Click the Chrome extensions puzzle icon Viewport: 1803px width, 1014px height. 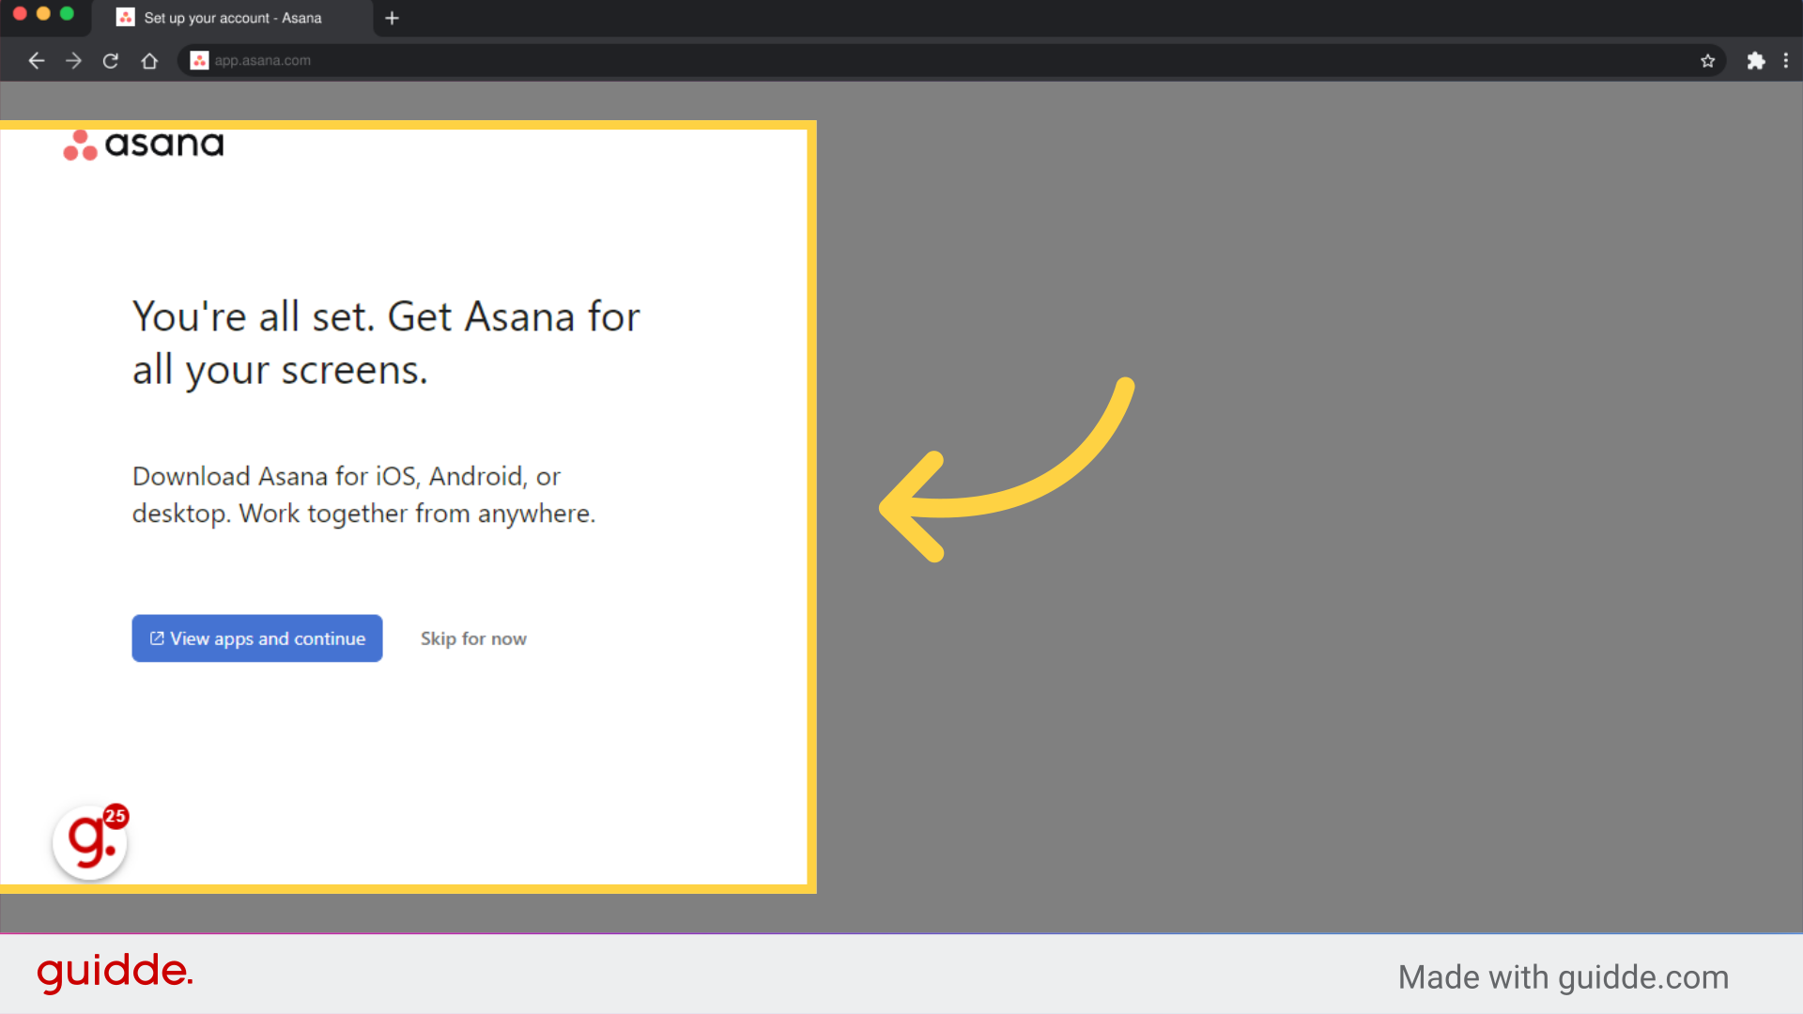[1757, 60]
